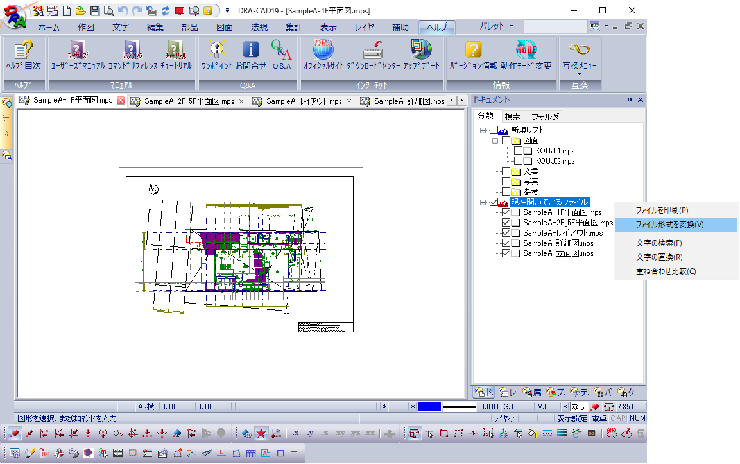Collapse the 図面 folder node
The height and width of the screenshot is (464, 740).
[495, 141]
